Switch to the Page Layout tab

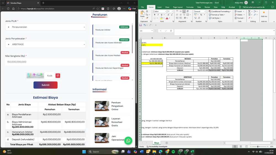point(178,7)
